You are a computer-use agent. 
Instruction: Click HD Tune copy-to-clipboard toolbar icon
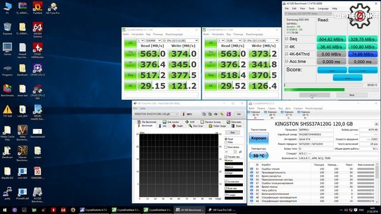(x=204, y=114)
